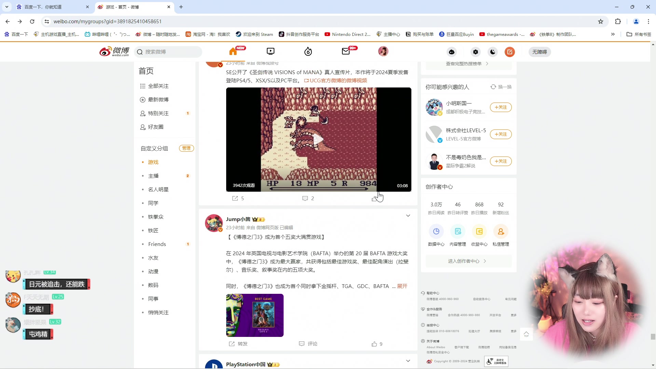Image resolution: width=656 pixels, height=369 pixels.
Task: Play the Visions of Mana video
Action: (318, 139)
